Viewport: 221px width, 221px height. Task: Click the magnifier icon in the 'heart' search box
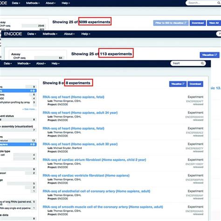click(x=202, y=63)
